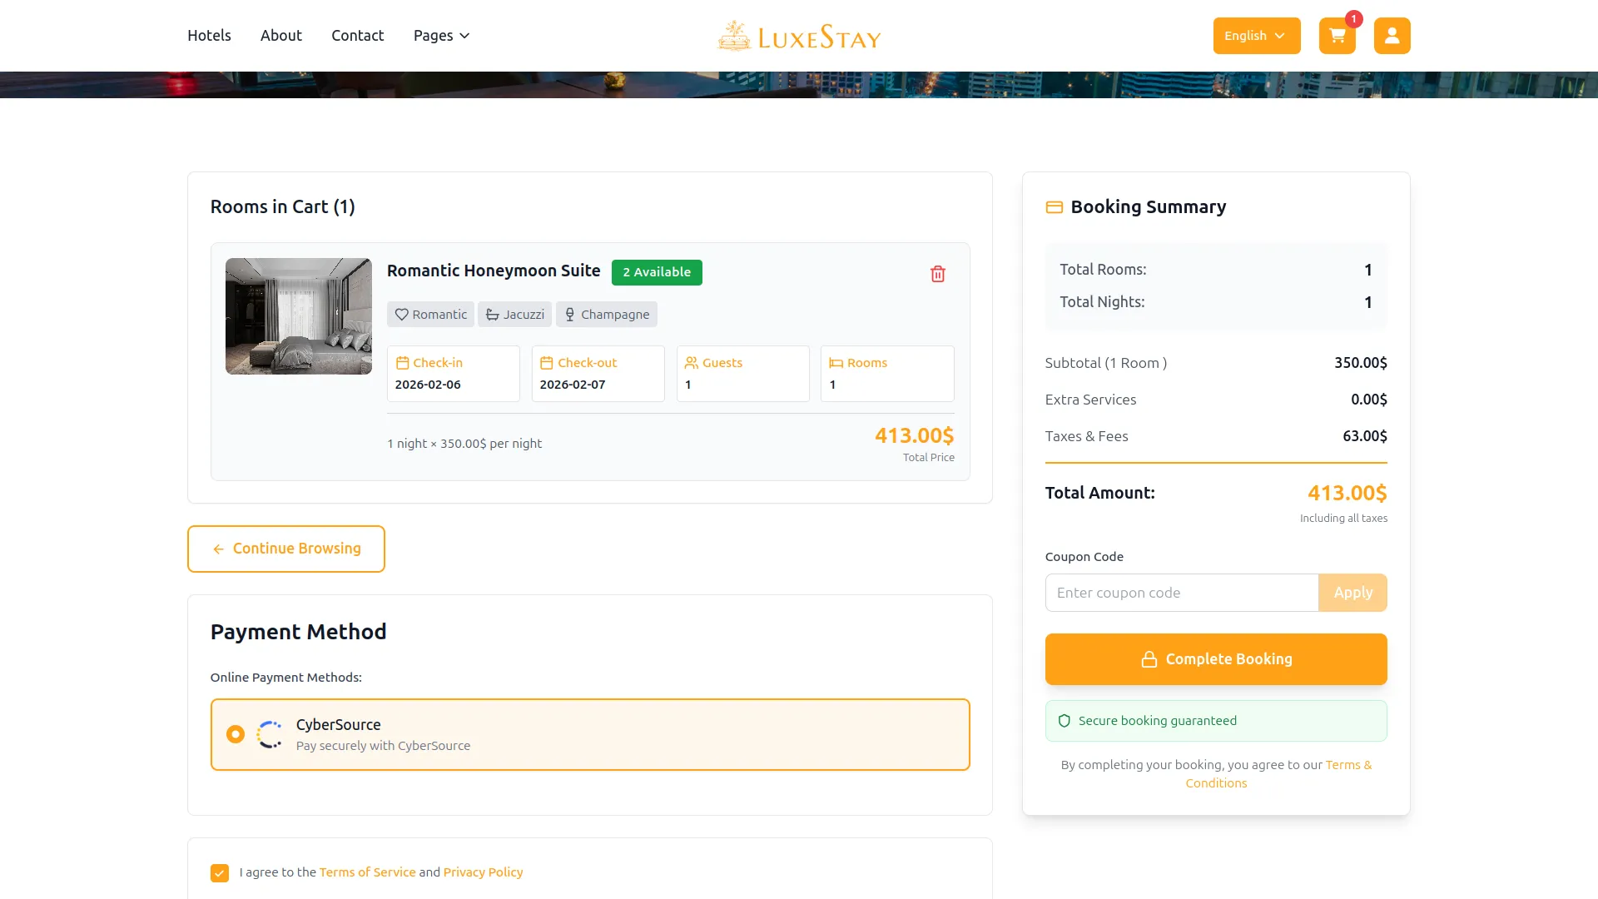Select the CyberSource payment radio button
The height and width of the screenshot is (899, 1598).
235,734
